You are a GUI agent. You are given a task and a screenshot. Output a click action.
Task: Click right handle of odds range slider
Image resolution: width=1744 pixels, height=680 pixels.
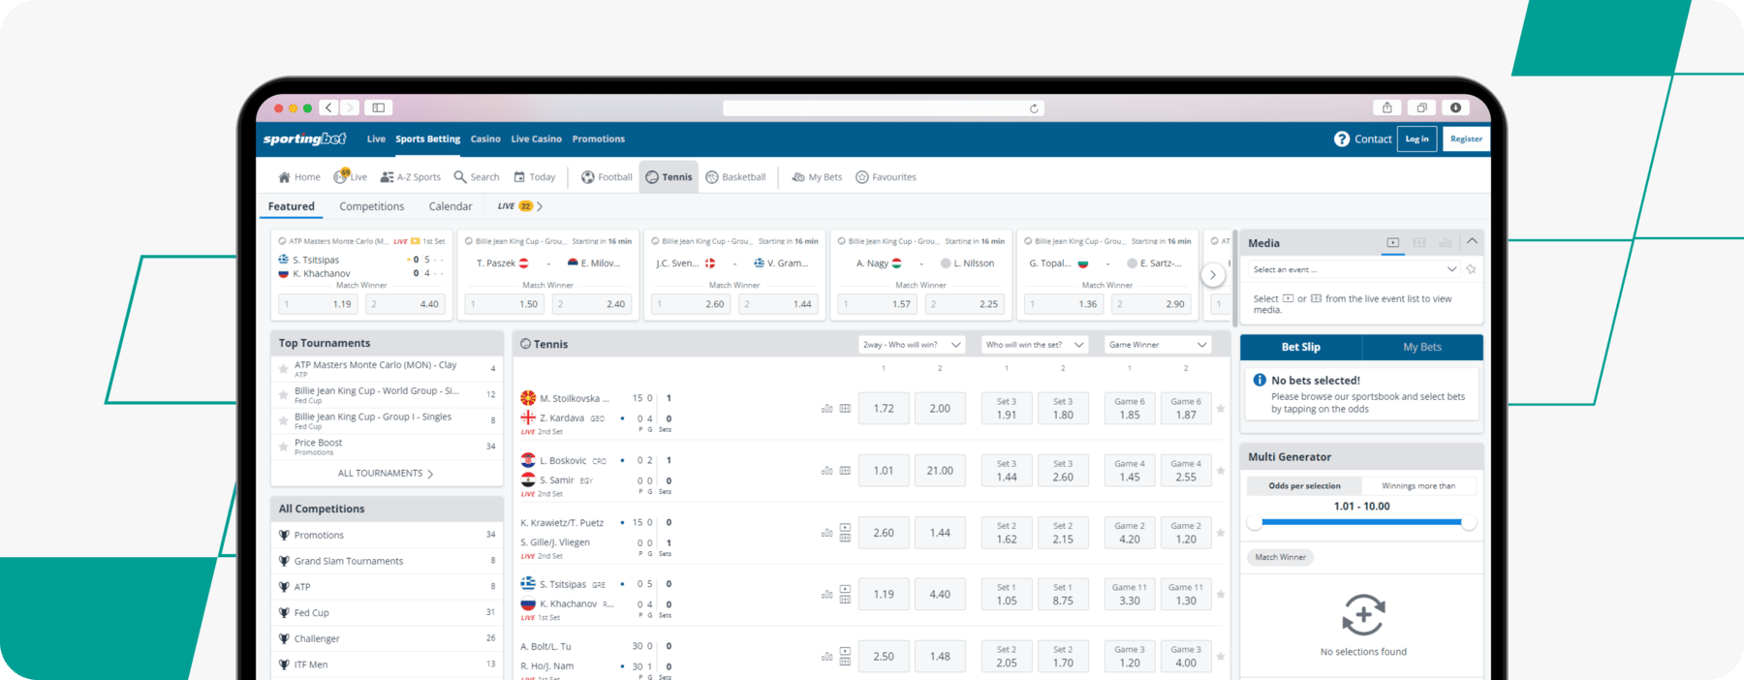(1469, 523)
